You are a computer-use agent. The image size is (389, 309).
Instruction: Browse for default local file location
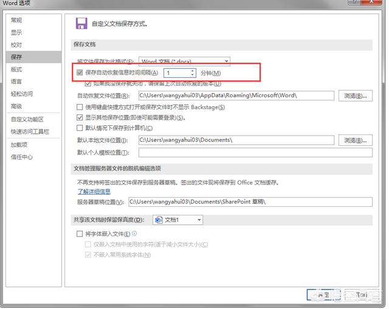click(x=355, y=141)
